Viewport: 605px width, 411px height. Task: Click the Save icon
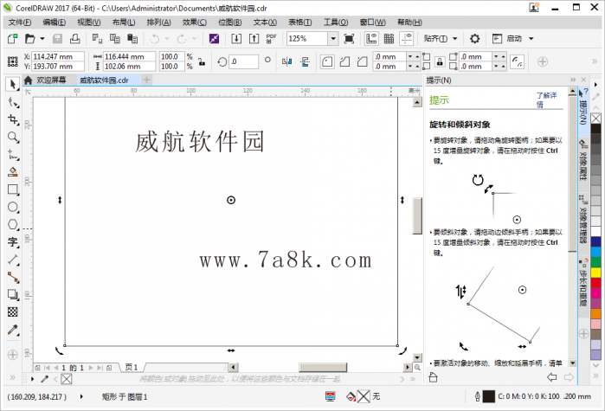(57, 39)
